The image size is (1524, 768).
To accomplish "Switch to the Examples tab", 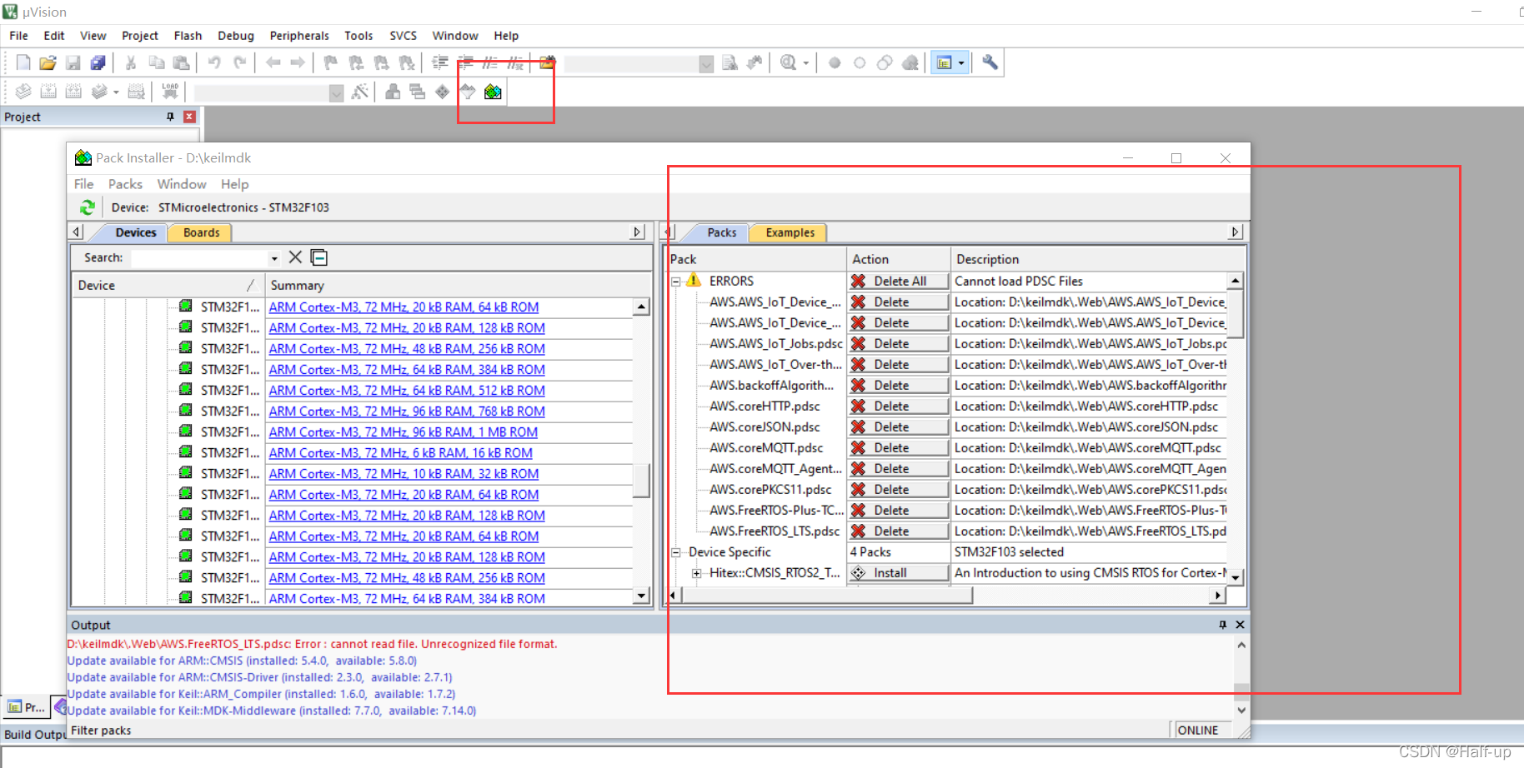I will click(x=790, y=232).
